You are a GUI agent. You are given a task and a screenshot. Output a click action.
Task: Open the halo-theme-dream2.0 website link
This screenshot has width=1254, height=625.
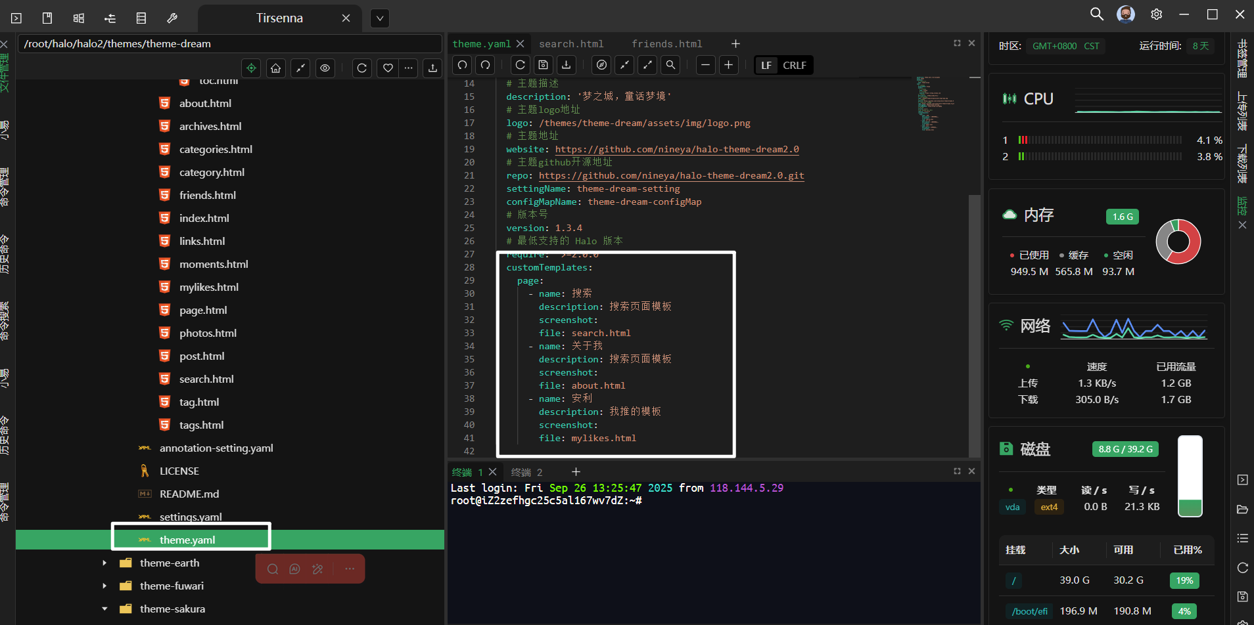pos(677,150)
